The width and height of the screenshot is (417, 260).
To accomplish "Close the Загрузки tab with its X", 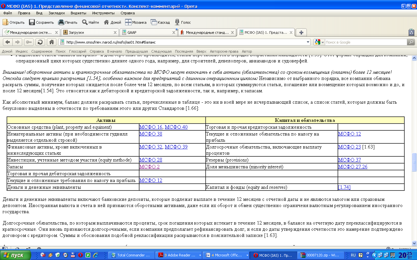I will pyautogui.click(x=115, y=32).
